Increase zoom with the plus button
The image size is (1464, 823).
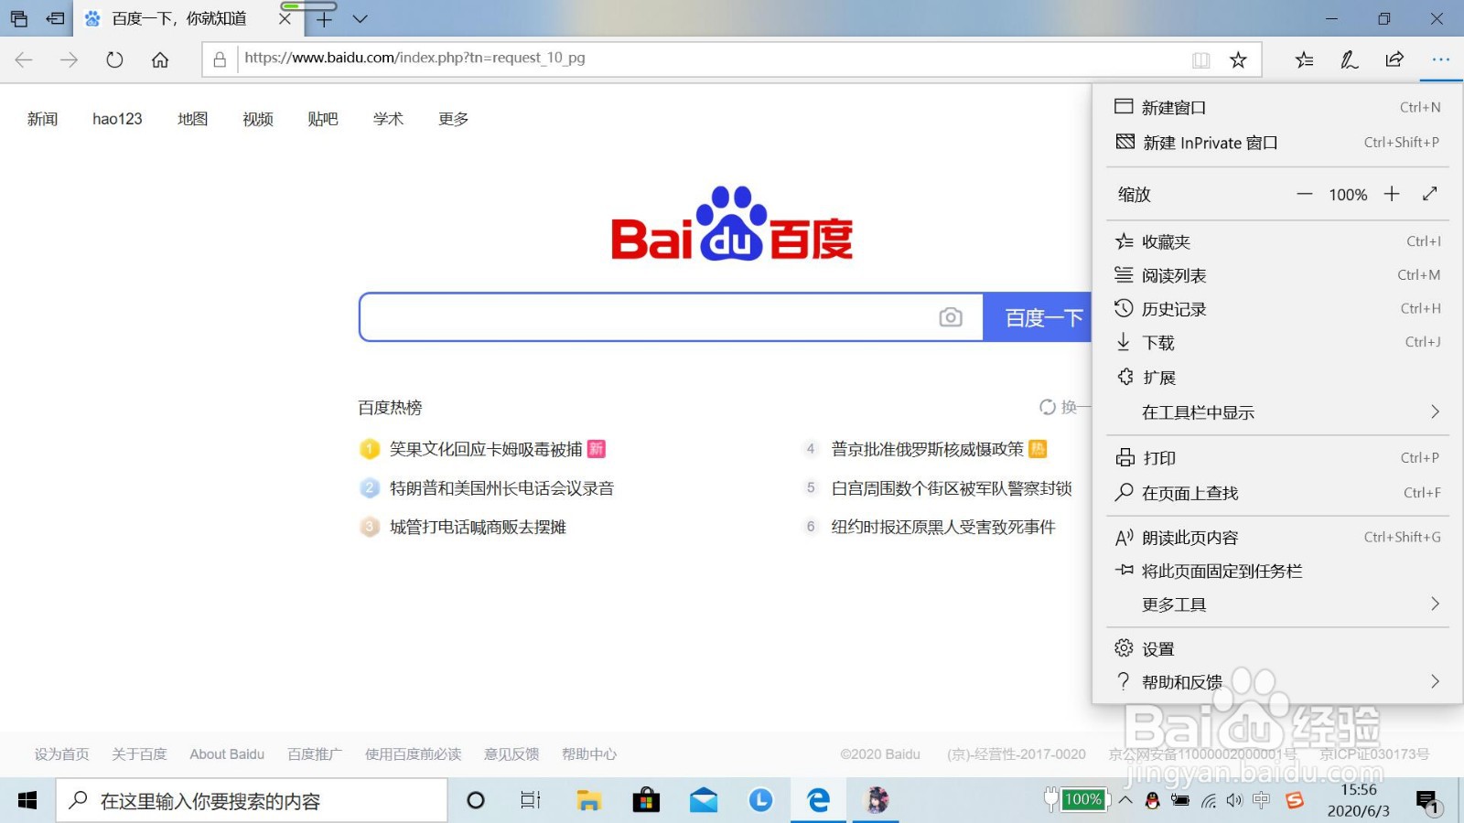click(x=1392, y=194)
